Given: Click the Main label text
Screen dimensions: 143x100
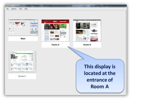Looking at the screenshot, I should pos(23,38).
